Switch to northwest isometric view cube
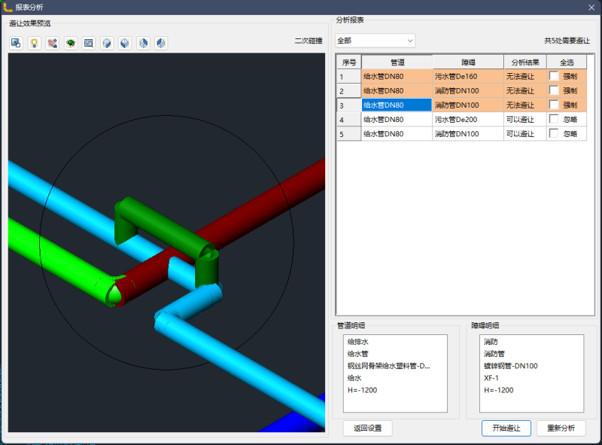The image size is (602, 445). tap(161, 43)
